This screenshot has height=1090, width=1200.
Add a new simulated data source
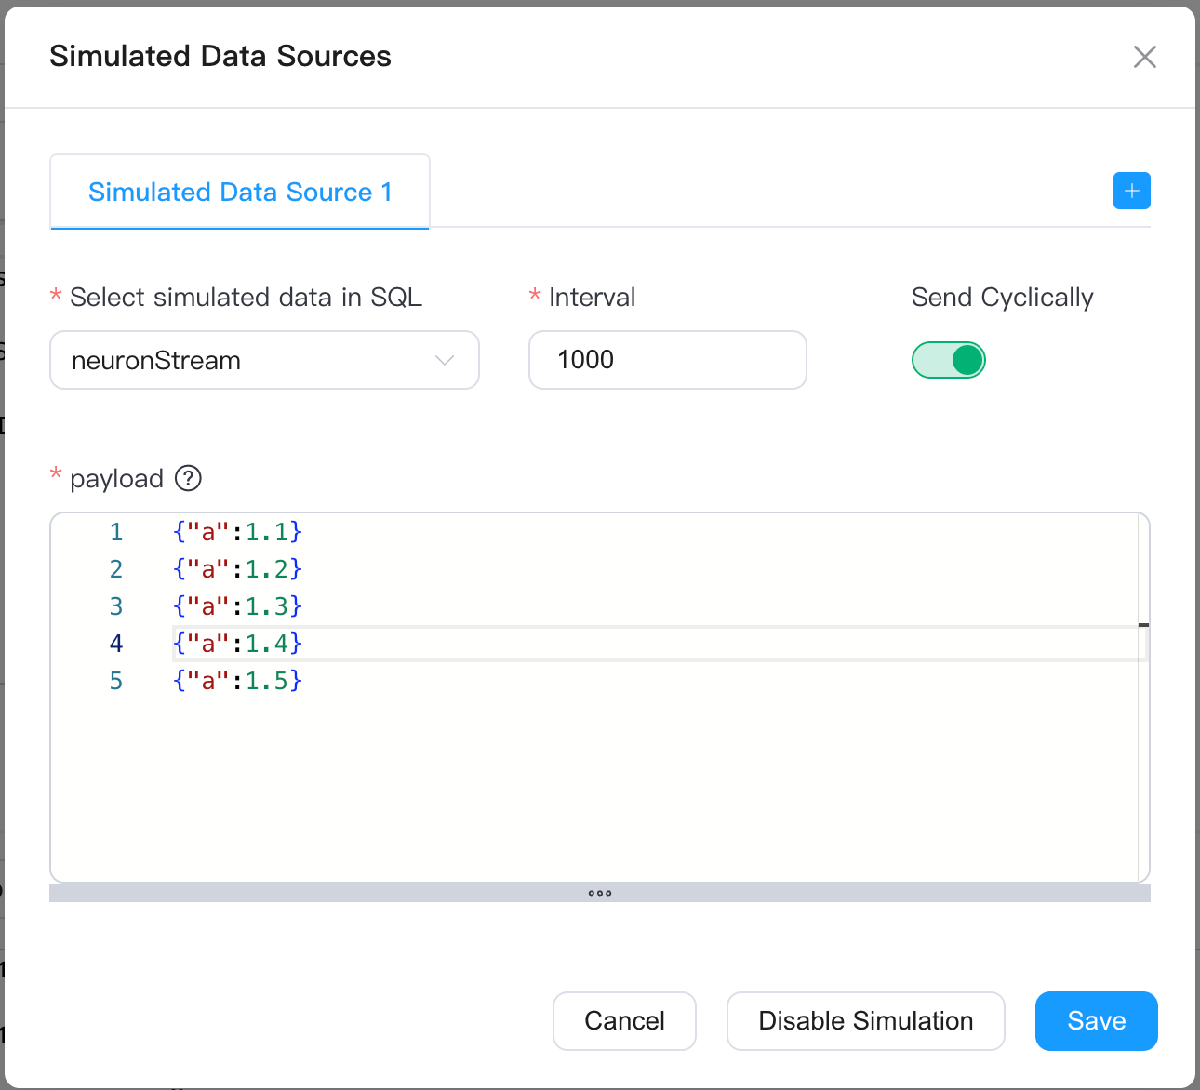click(x=1131, y=191)
